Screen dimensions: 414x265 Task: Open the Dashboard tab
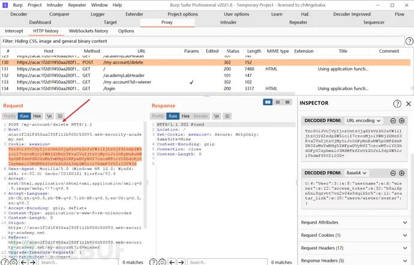pyautogui.click(x=40, y=22)
